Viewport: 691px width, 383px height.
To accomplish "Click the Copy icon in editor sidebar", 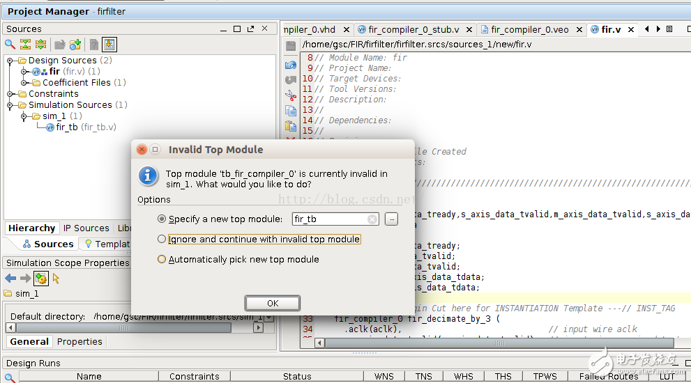I will tap(291, 111).
